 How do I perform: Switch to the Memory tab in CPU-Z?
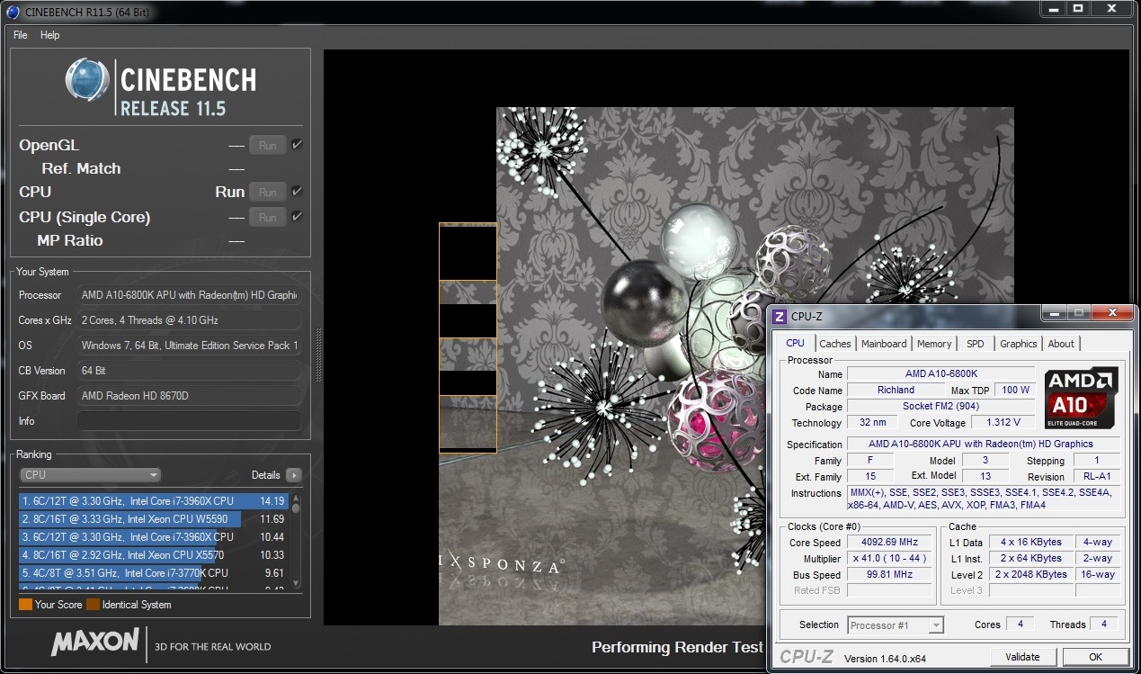pos(934,344)
